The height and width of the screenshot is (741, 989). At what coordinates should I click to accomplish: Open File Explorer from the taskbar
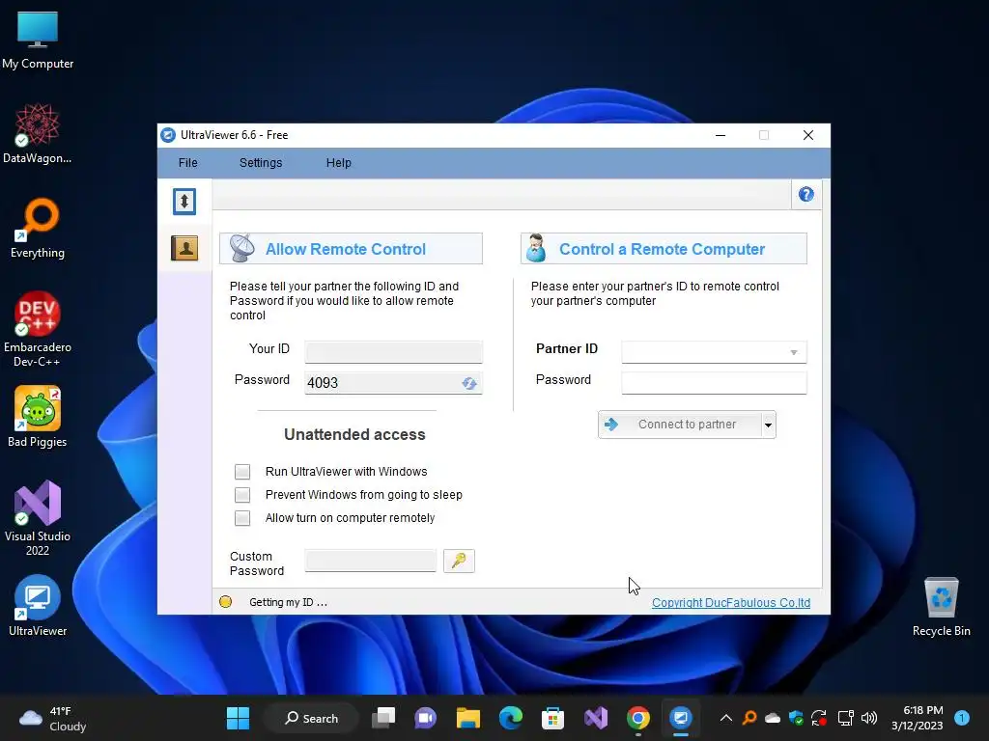[x=468, y=718]
